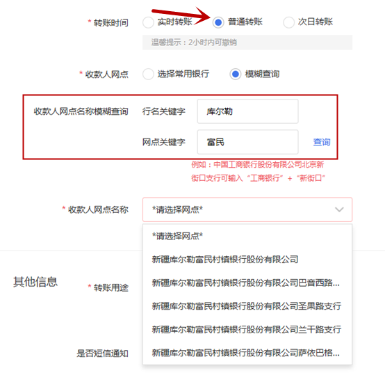Select the 兰干路支行 branch option

pyautogui.click(x=247, y=329)
